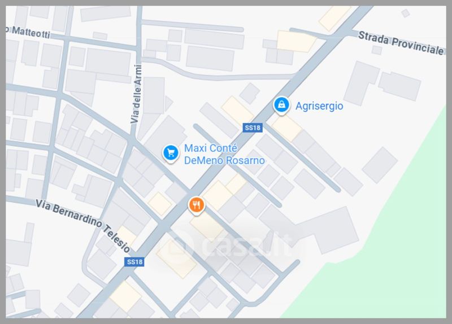Click the yellow building near the lower SS18 shield
Screen dimensions: 452x324
click(x=126, y=297)
